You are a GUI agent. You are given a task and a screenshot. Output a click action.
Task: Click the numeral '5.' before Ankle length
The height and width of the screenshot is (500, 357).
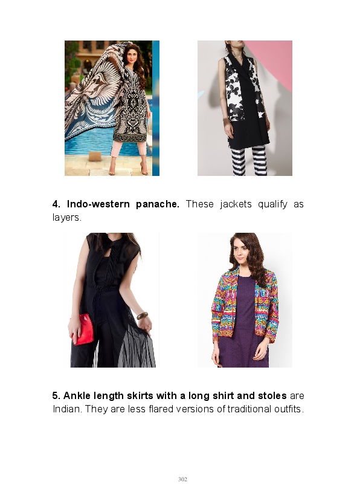[56, 396]
